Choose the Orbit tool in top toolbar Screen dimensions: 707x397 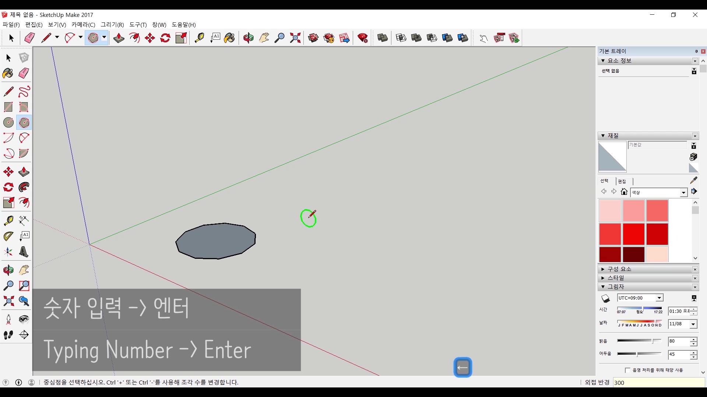pyautogui.click(x=248, y=38)
